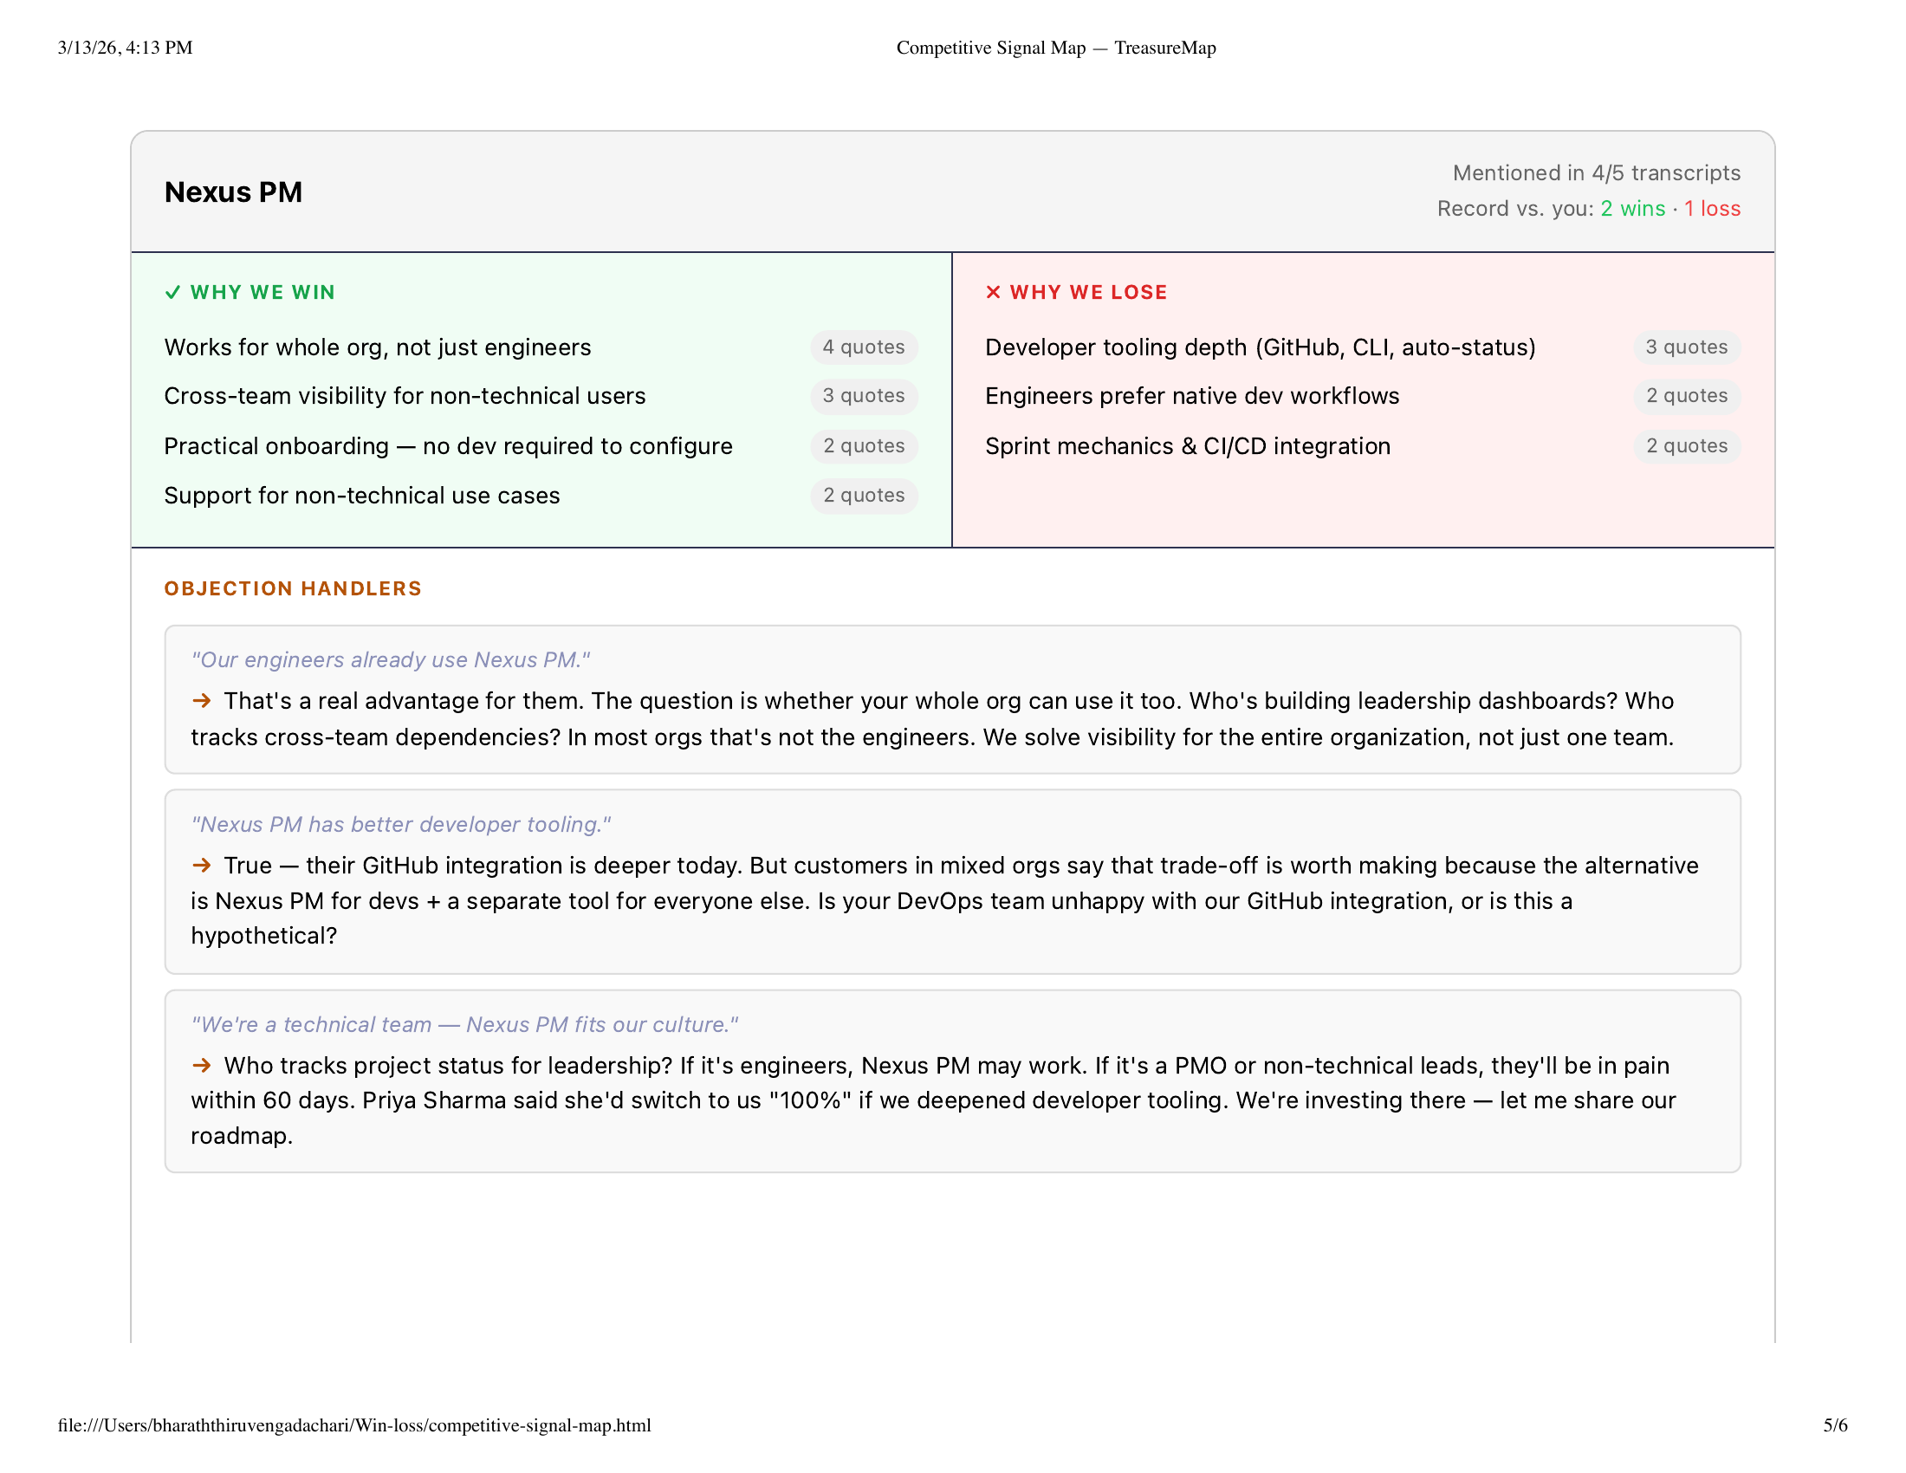
Task: Select the '1 loss' record text
Action: 1712,209
